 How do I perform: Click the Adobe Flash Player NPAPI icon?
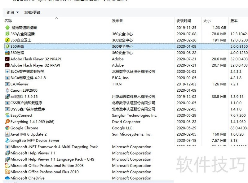(7, 59)
